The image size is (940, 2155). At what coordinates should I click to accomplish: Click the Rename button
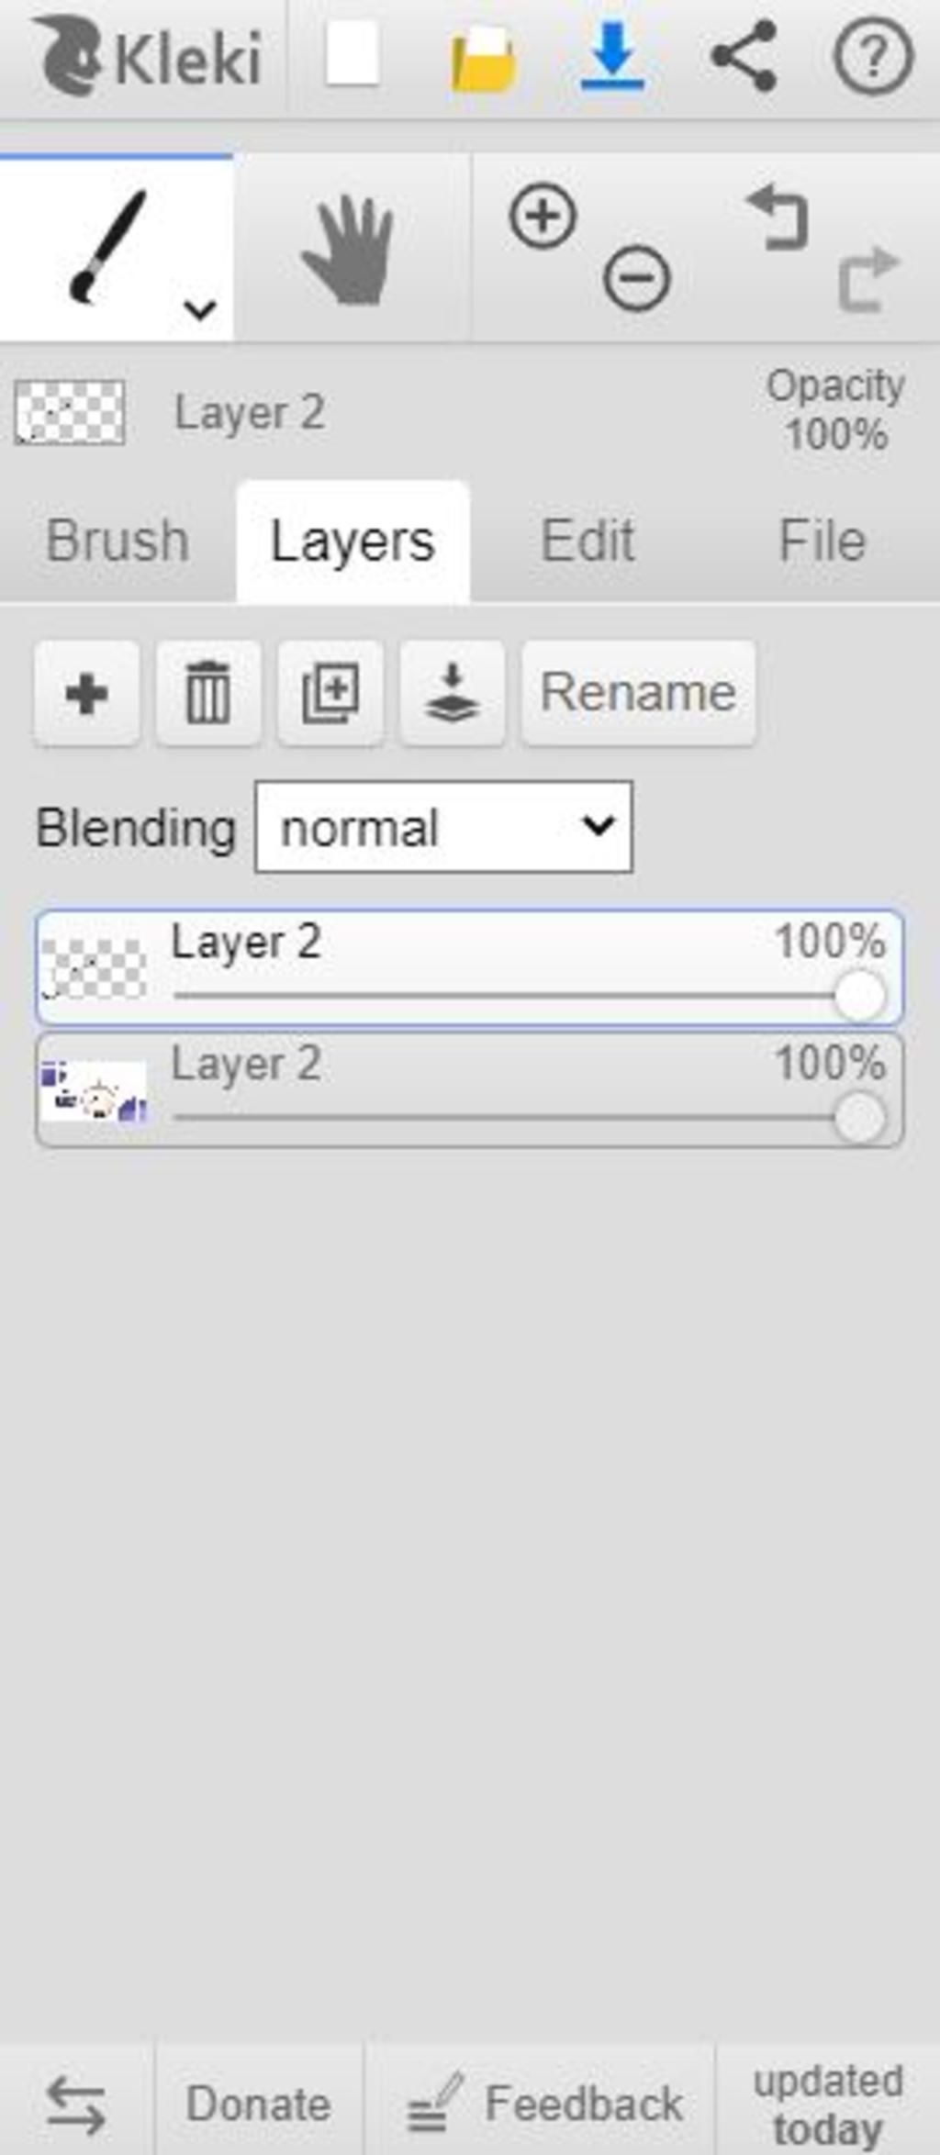click(638, 693)
